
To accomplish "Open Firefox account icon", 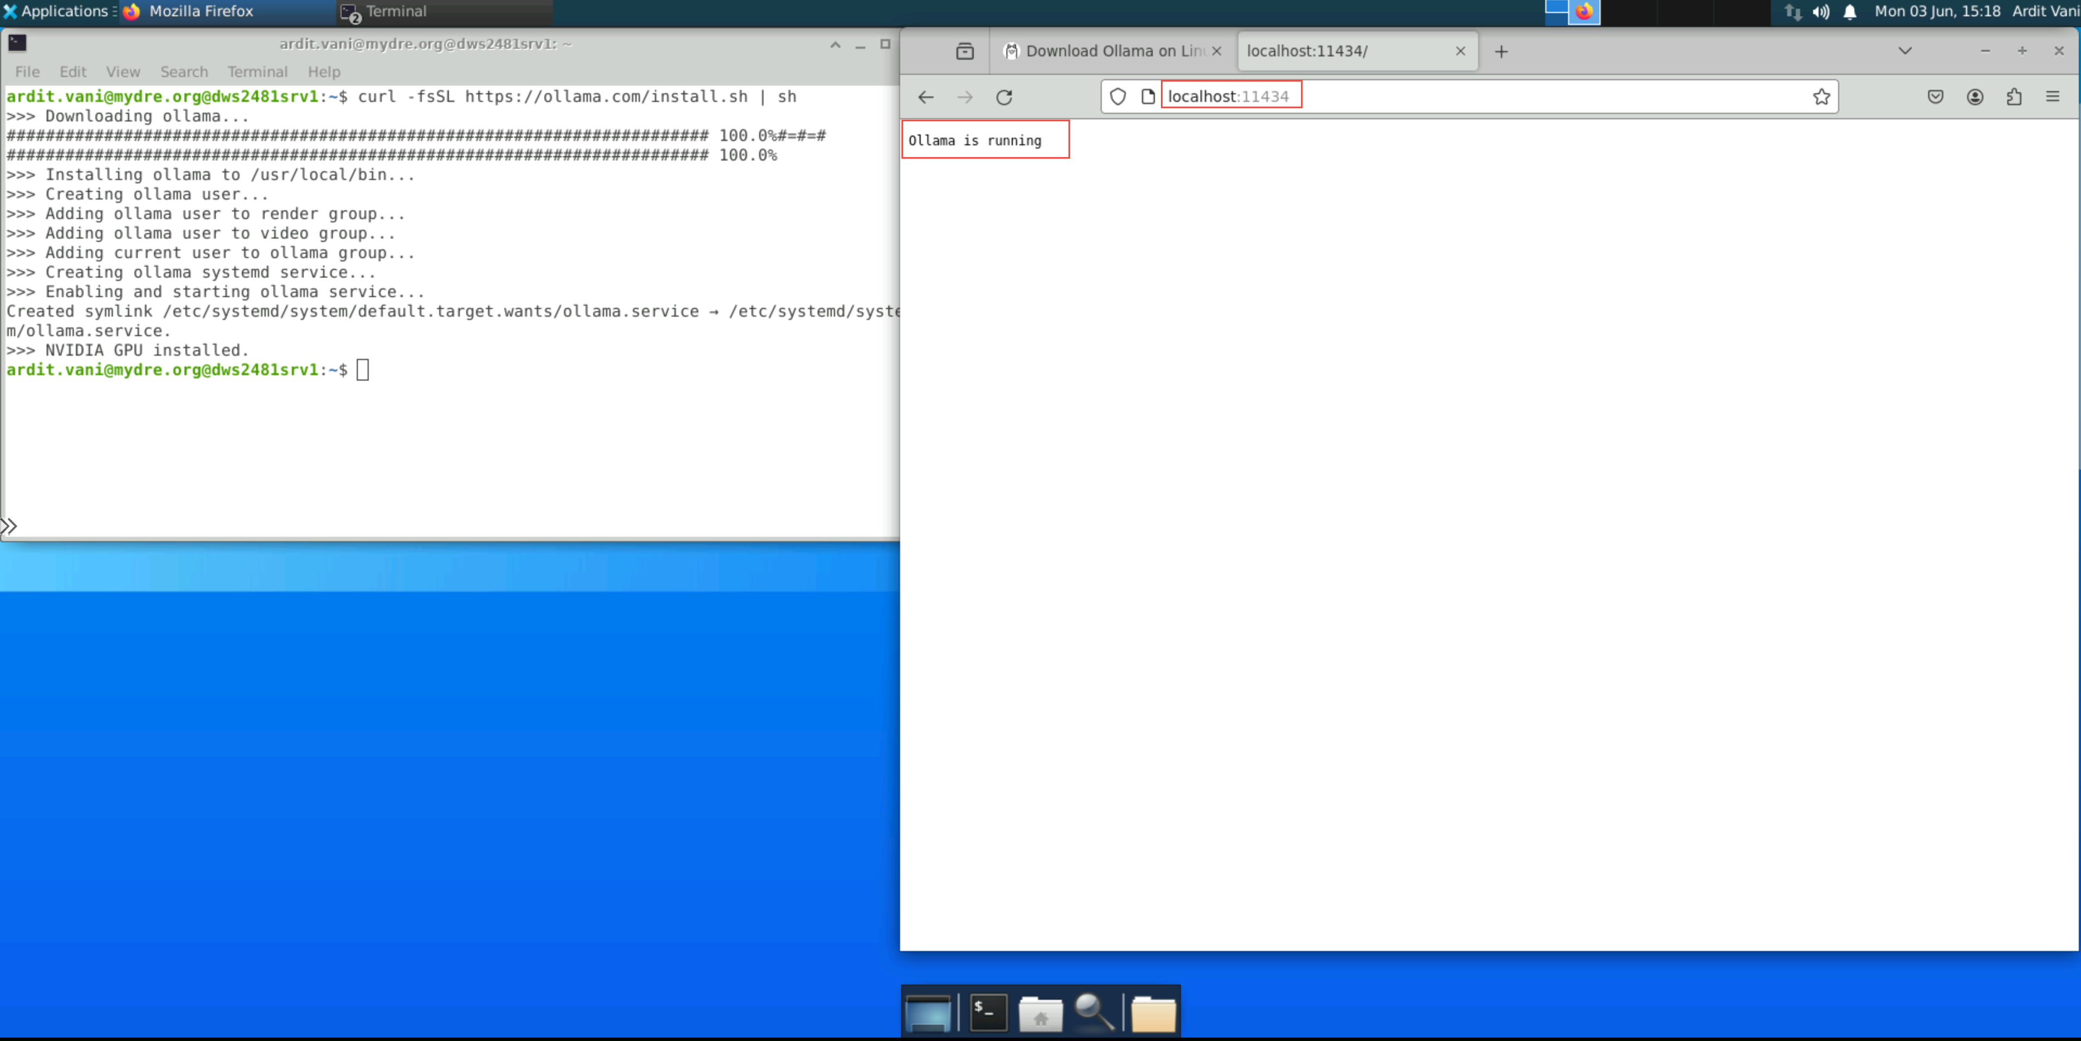I will [x=1975, y=97].
